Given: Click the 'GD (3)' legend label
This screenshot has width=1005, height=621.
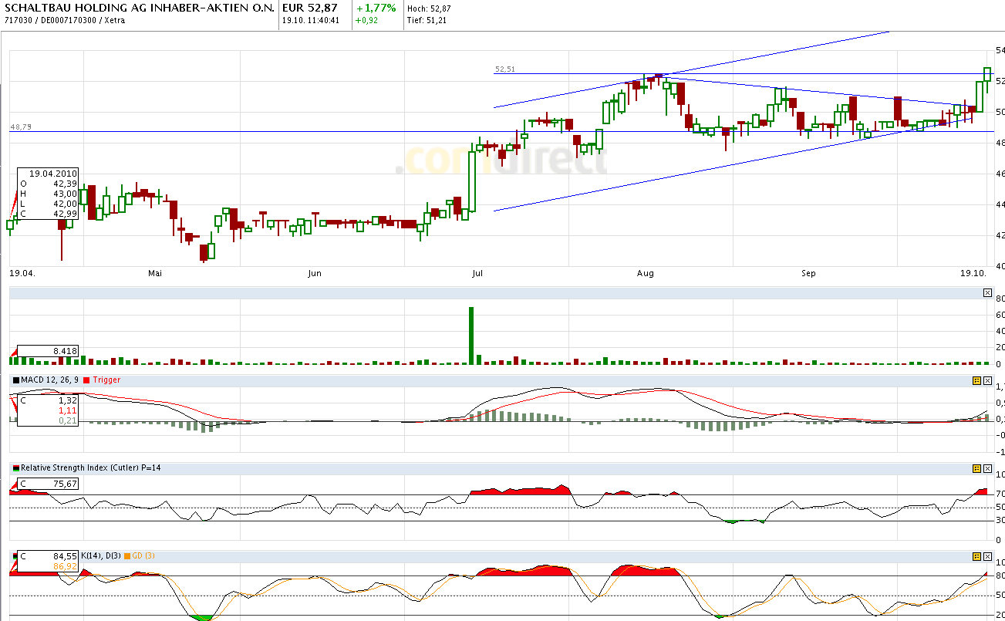Looking at the screenshot, I should 145,556.
